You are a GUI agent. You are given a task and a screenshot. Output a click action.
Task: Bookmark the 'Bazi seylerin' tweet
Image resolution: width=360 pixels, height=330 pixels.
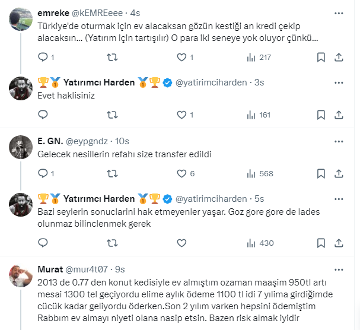point(321,243)
